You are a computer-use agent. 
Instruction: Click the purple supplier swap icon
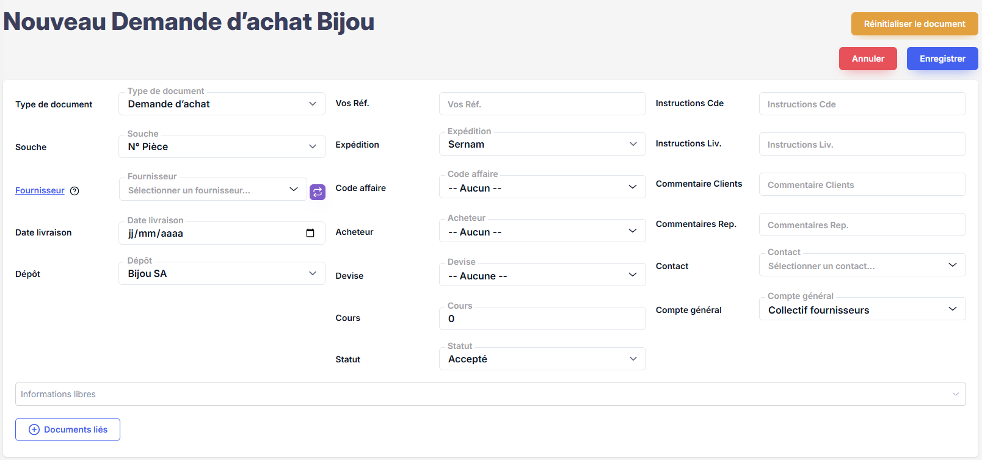pyautogui.click(x=318, y=192)
